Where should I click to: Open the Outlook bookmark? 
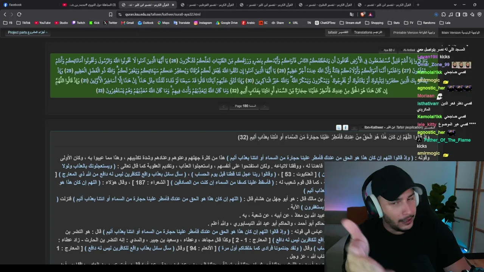[146, 23]
